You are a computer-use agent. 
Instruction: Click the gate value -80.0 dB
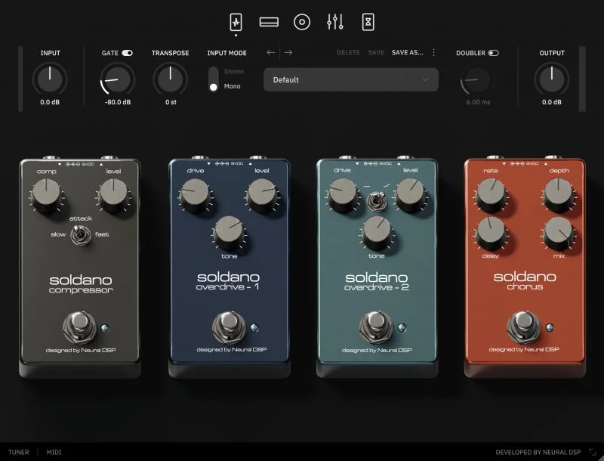118,102
